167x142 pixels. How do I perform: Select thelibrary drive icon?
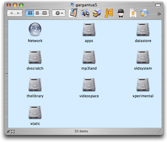[x=35, y=85]
